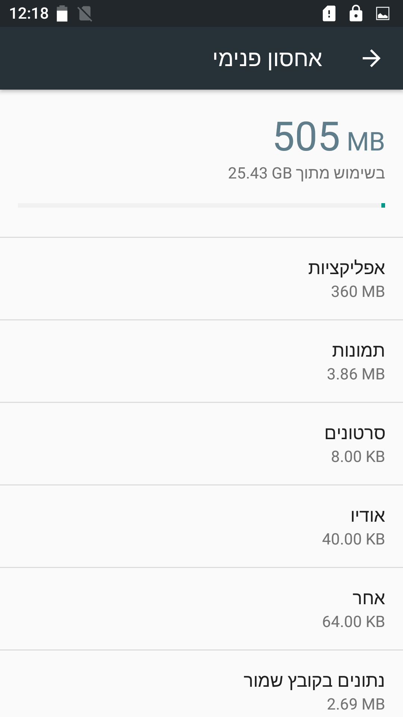Tap the 2.69 MB cached data value
This screenshot has width=403, height=717.
pyautogui.click(x=356, y=704)
